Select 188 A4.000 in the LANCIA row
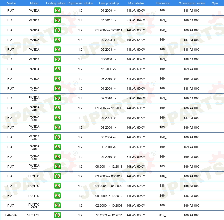 pos(191,215)
